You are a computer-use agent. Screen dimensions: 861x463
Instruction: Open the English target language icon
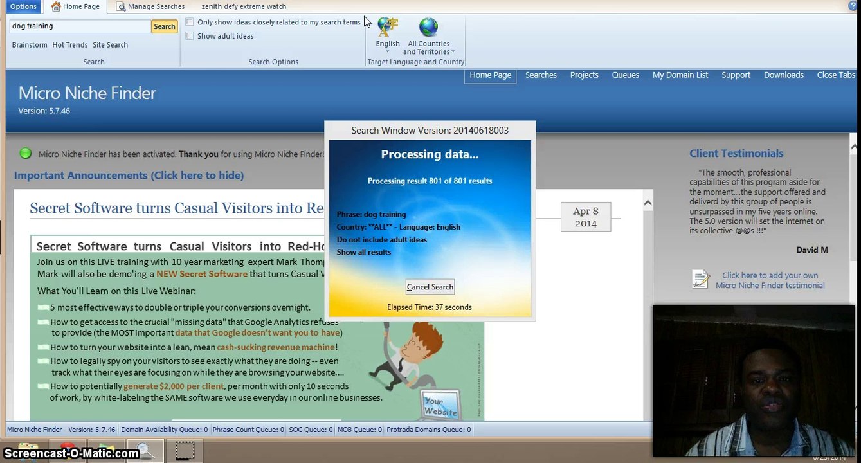[388, 28]
